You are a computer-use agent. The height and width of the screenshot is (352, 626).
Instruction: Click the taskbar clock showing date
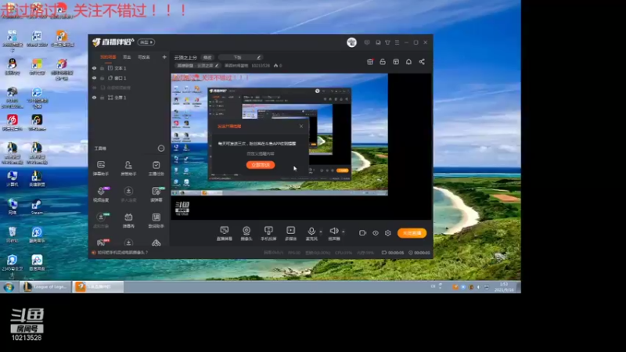pyautogui.click(x=504, y=287)
